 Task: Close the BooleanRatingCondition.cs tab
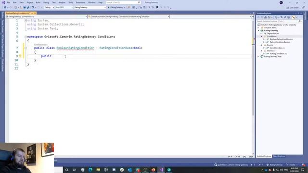[35, 13]
